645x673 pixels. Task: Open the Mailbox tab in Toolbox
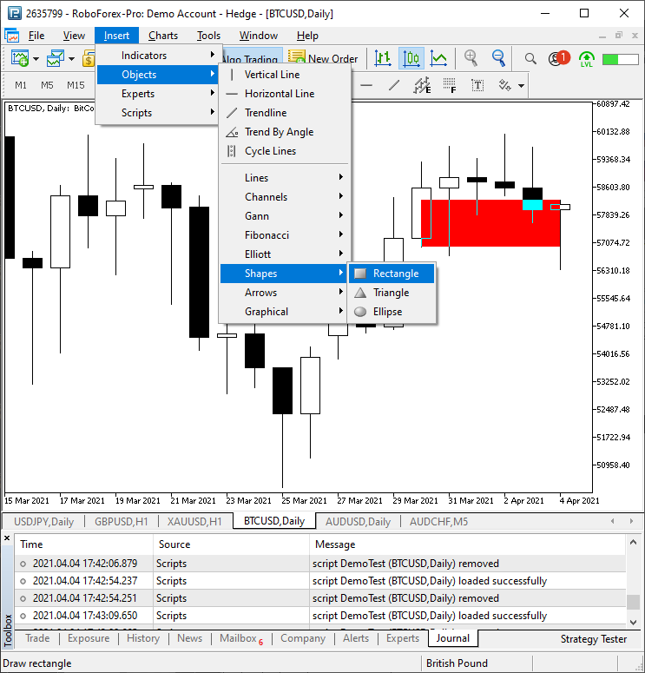click(241, 638)
